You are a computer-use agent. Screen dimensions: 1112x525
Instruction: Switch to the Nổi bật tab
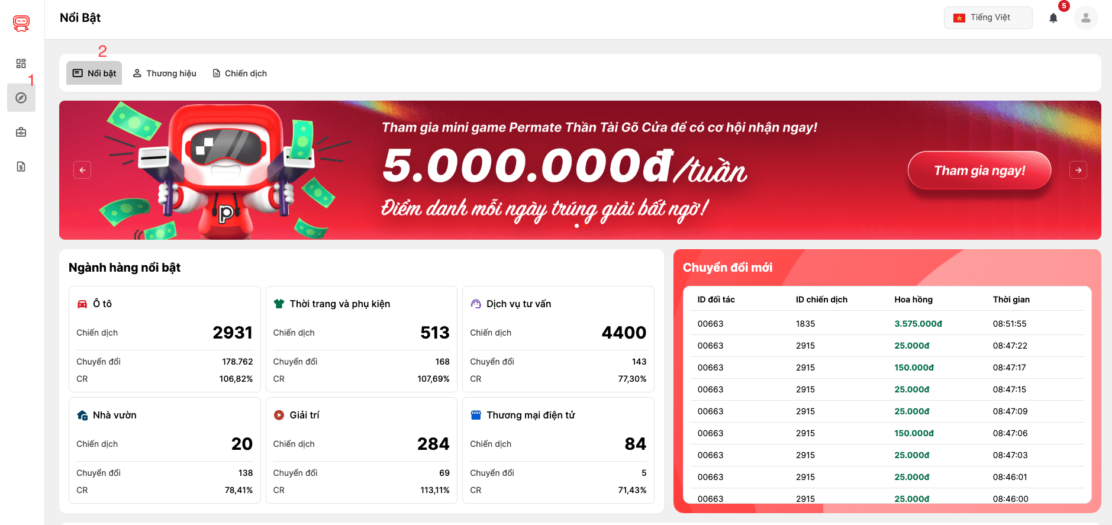(x=94, y=73)
